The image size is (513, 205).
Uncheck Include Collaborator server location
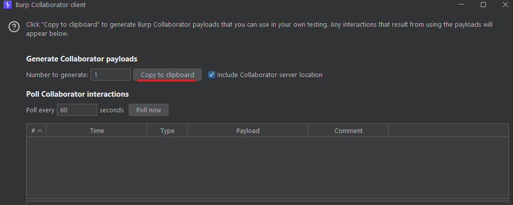[212, 75]
